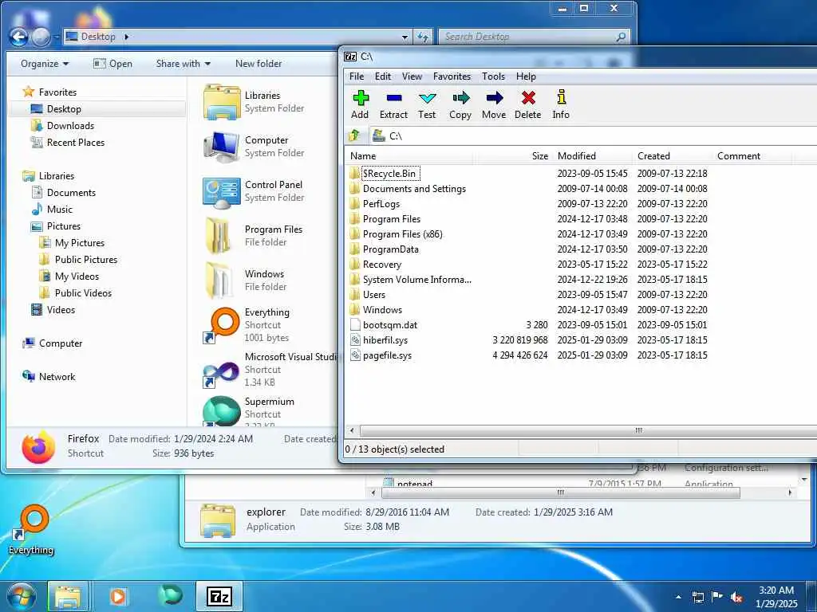Screen dimensions: 817x612
Task: Click the Action Center flag tray icon
Action: pos(717,597)
